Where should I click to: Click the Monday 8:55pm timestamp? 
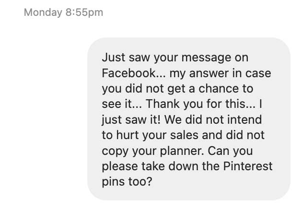click(63, 12)
